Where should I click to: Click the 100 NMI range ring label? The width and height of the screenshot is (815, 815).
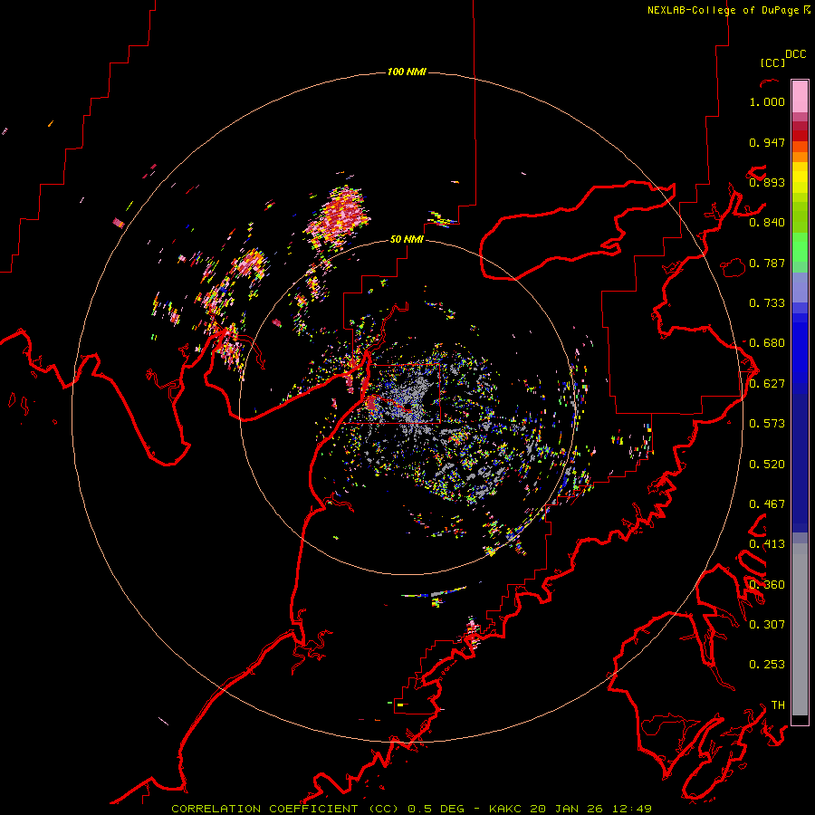point(407,72)
